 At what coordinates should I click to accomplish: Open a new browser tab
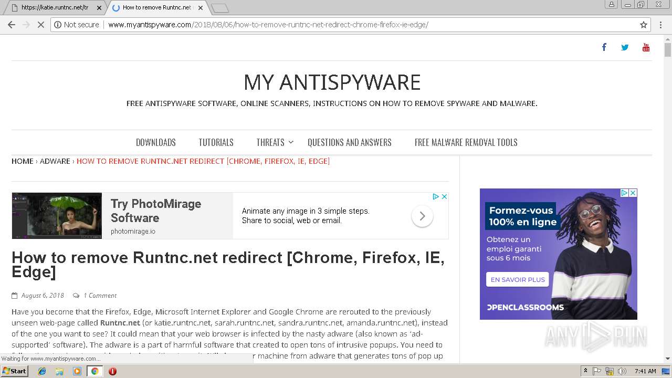pos(220,8)
